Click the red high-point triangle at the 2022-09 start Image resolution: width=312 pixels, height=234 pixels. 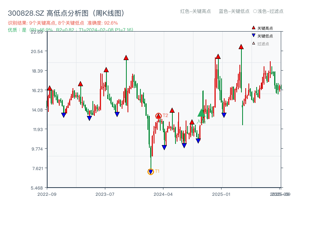point(50,88)
